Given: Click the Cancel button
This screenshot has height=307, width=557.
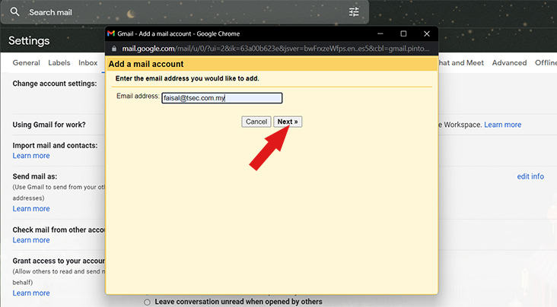Looking at the screenshot, I should [256, 122].
